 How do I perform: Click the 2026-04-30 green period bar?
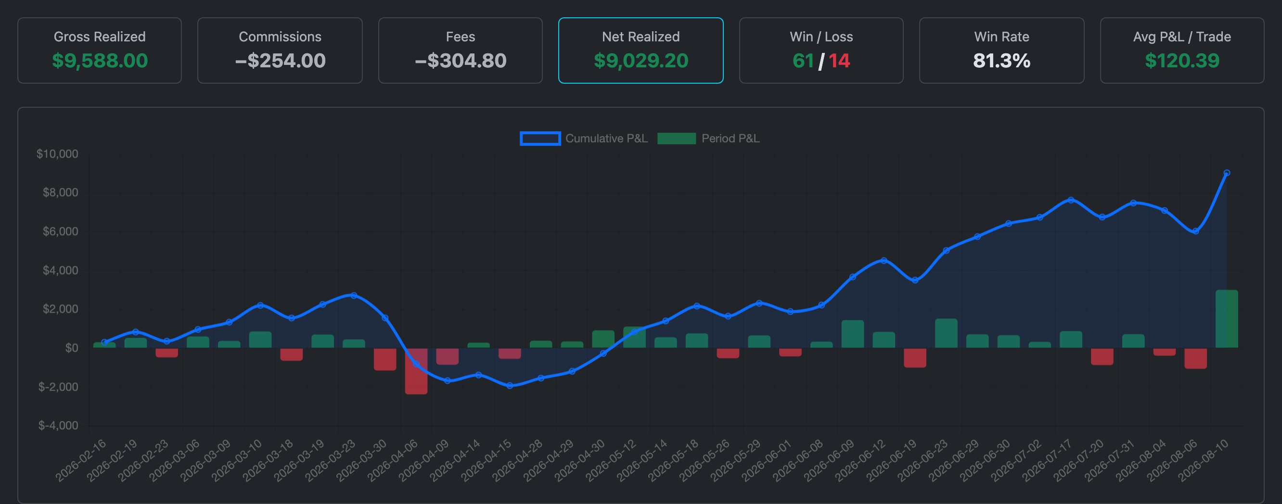click(603, 339)
